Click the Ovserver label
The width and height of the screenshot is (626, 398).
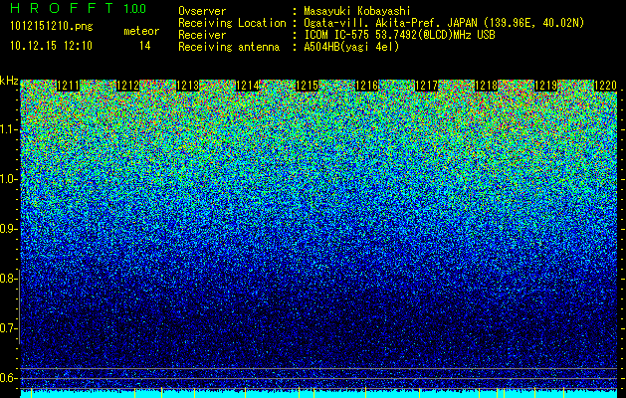[202, 11]
